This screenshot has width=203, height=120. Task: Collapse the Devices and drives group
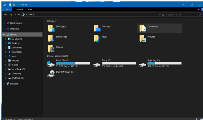tap(45, 56)
